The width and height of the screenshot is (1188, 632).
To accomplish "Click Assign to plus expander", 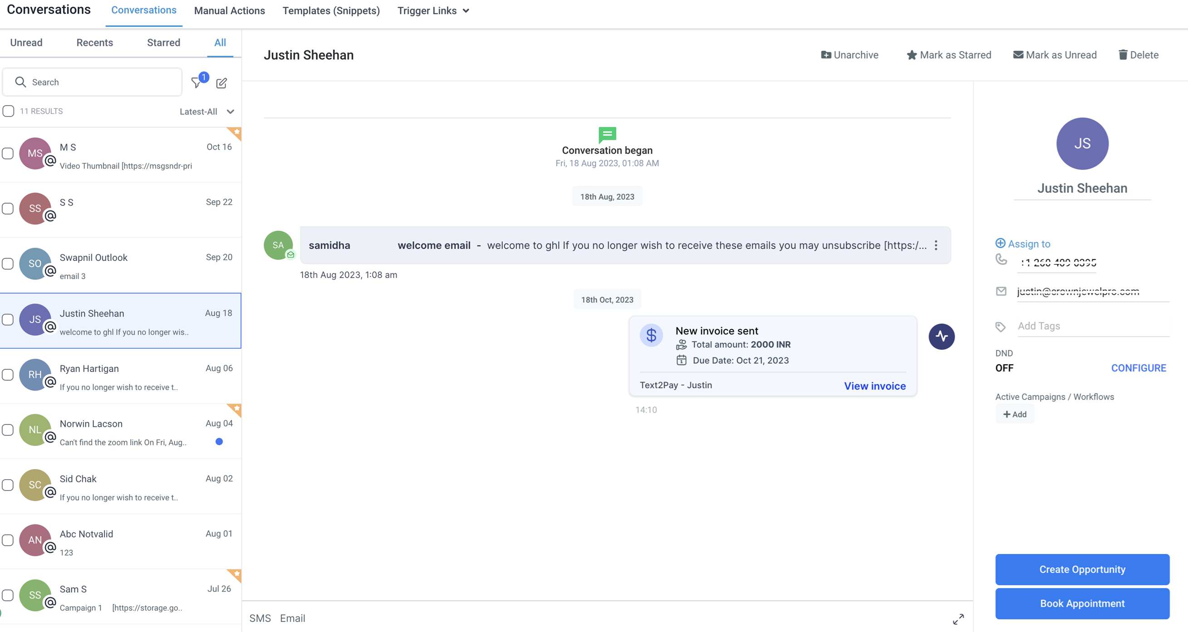I will 1000,243.
